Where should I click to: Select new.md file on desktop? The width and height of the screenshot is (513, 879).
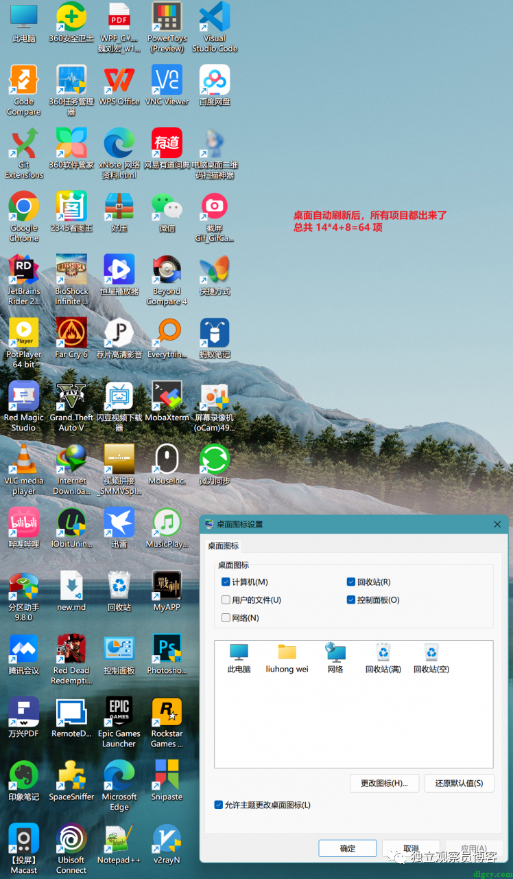71,591
